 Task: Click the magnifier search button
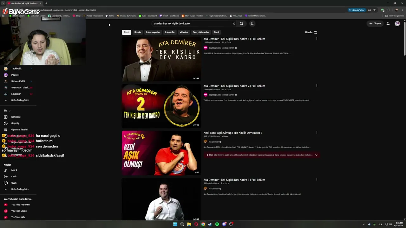[x=241, y=23]
